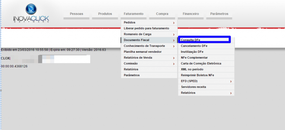Choose Cancelamento DFe option
The width and height of the screenshot is (285, 130).
tap(194, 46)
